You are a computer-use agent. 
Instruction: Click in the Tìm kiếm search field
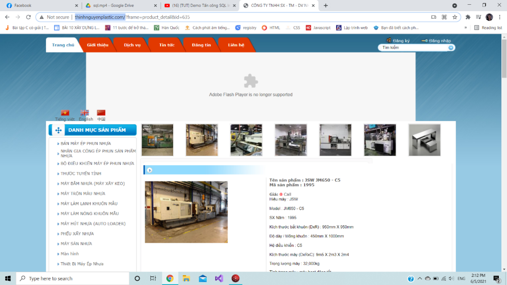414,47
